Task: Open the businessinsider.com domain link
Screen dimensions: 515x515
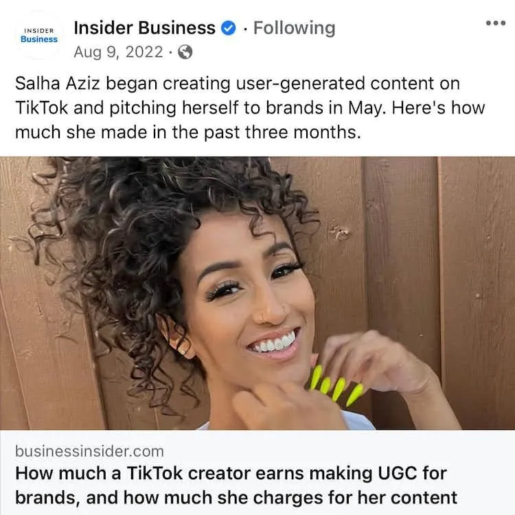Action: [89, 451]
